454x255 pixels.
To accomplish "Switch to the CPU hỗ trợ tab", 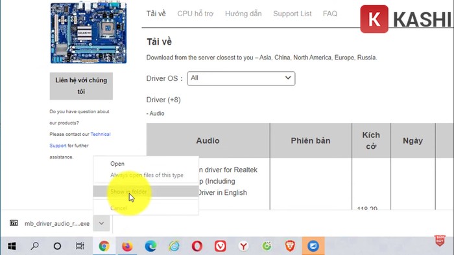I will [195, 14].
